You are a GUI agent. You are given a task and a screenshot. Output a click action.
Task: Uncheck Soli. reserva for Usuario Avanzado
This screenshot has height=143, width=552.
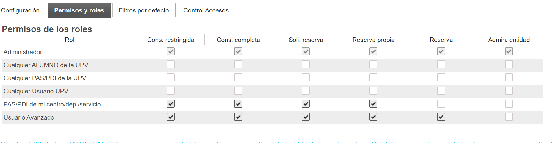pyautogui.click(x=306, y=117)
